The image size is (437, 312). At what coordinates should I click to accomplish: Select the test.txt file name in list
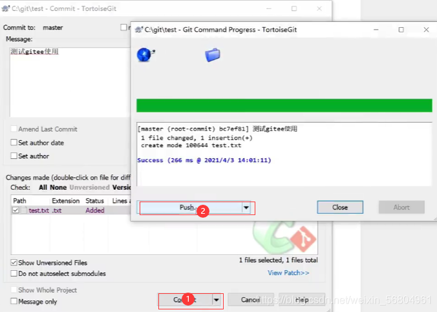(39, 211)
